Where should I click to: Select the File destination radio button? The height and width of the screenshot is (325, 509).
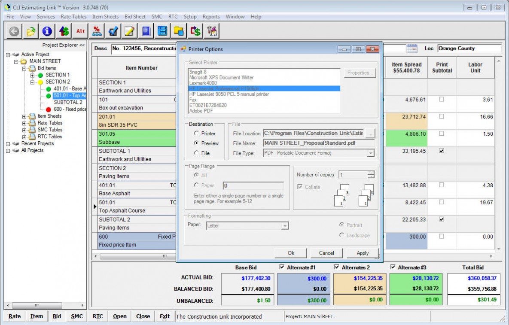[196, 152]
